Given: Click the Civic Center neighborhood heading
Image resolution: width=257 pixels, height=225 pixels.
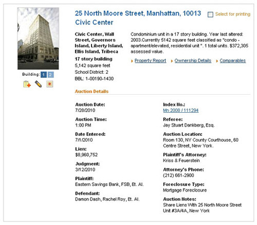Looking at the screenshot, I should point(94,22).
